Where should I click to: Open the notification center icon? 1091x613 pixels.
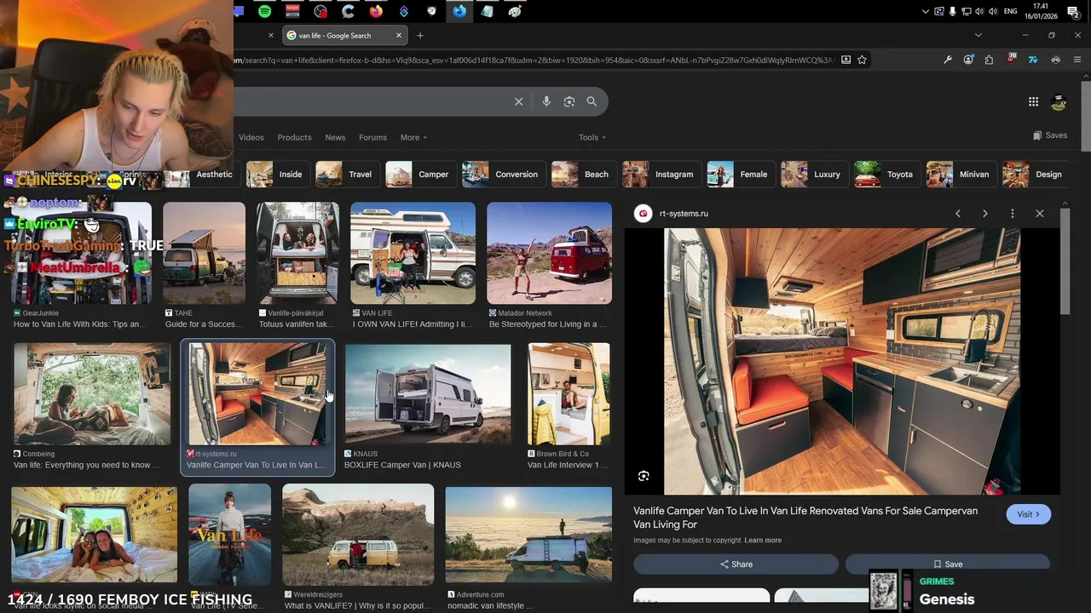click(x=1073, y=12)
